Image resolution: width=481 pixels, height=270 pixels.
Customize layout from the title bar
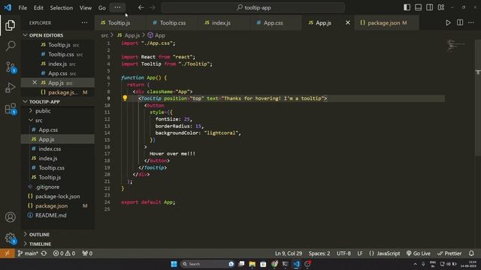click(x=441, y=7)
